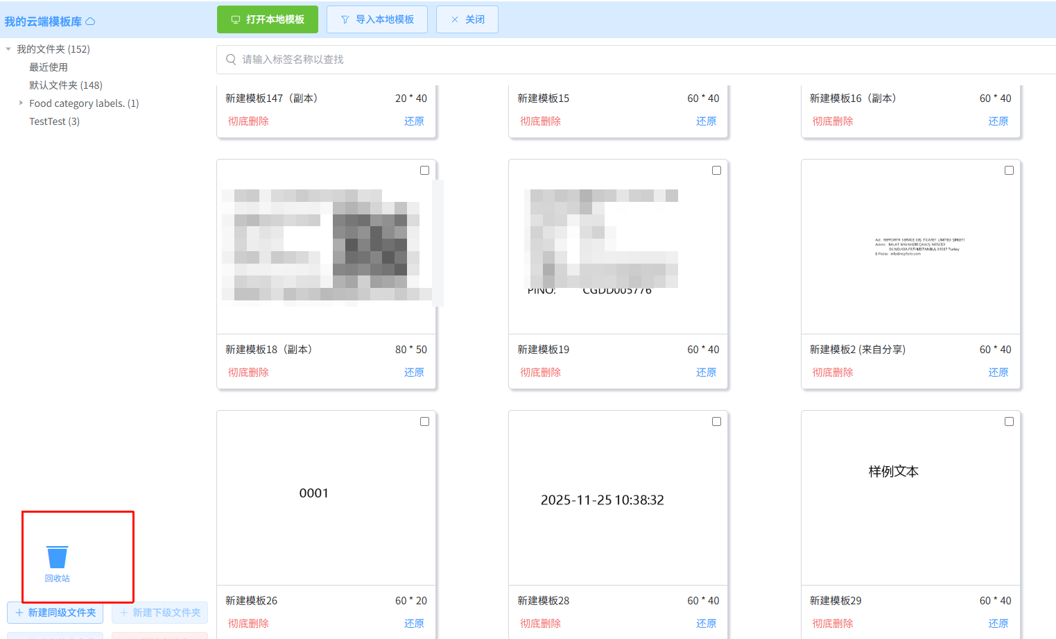Open the recycle bin (回收站) icon
Image resolution: width=1056 pixels, height=639 pixels.
point(57,558)
